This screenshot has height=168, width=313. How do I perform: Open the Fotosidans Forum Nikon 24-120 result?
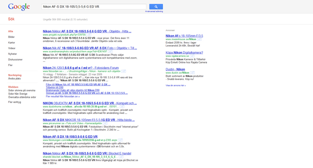click(80, 68)
